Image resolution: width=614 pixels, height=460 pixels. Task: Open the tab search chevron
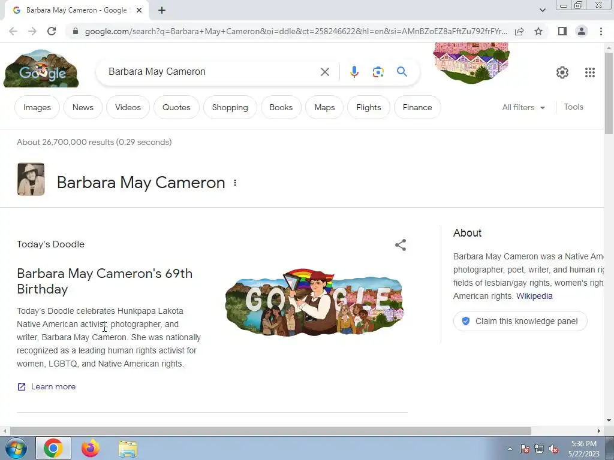tap(542, 10)
